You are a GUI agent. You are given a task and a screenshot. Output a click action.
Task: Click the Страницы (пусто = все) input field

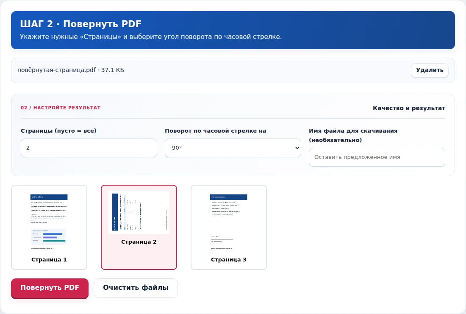coord(89,148)
